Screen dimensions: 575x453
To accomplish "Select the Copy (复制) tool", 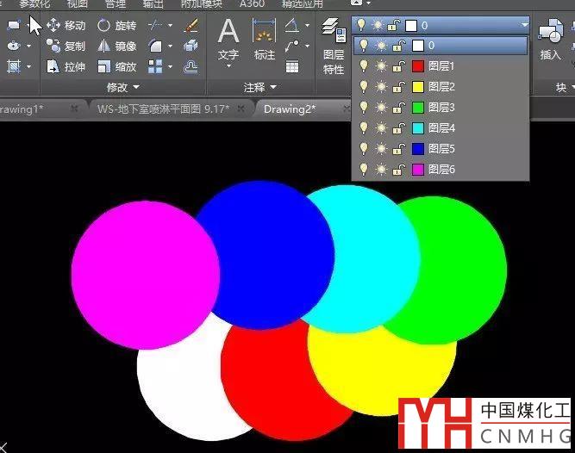I will click(66, 47).
